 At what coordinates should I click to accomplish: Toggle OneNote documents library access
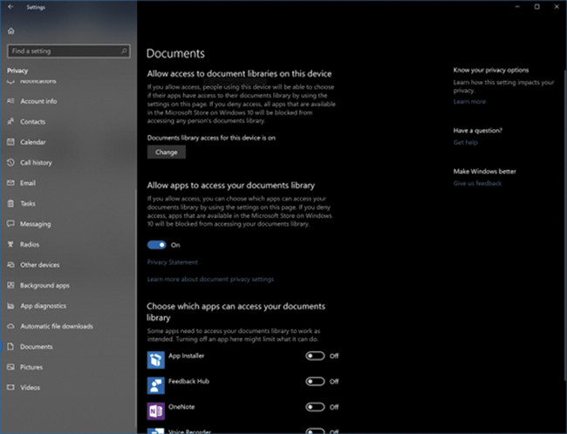tap(315, 407)
